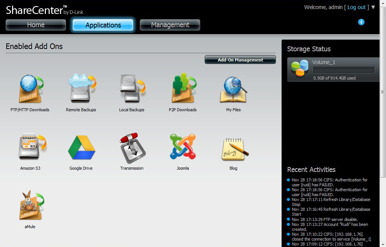Open the Blog notepad icon

234,149
